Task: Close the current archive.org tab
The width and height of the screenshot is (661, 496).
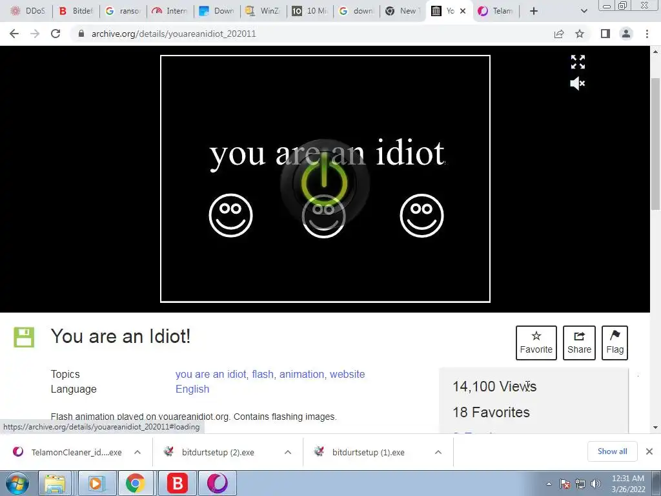Action: click(463, 11)
